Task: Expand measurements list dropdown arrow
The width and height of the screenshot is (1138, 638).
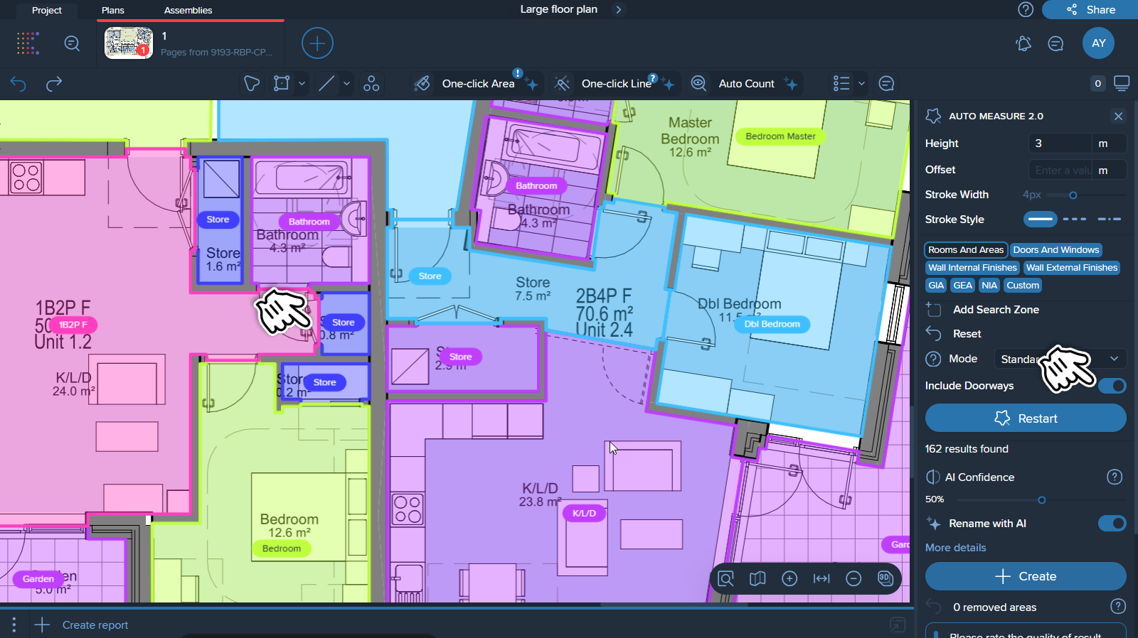Action: pyautogui.click(x=861, y=84)
